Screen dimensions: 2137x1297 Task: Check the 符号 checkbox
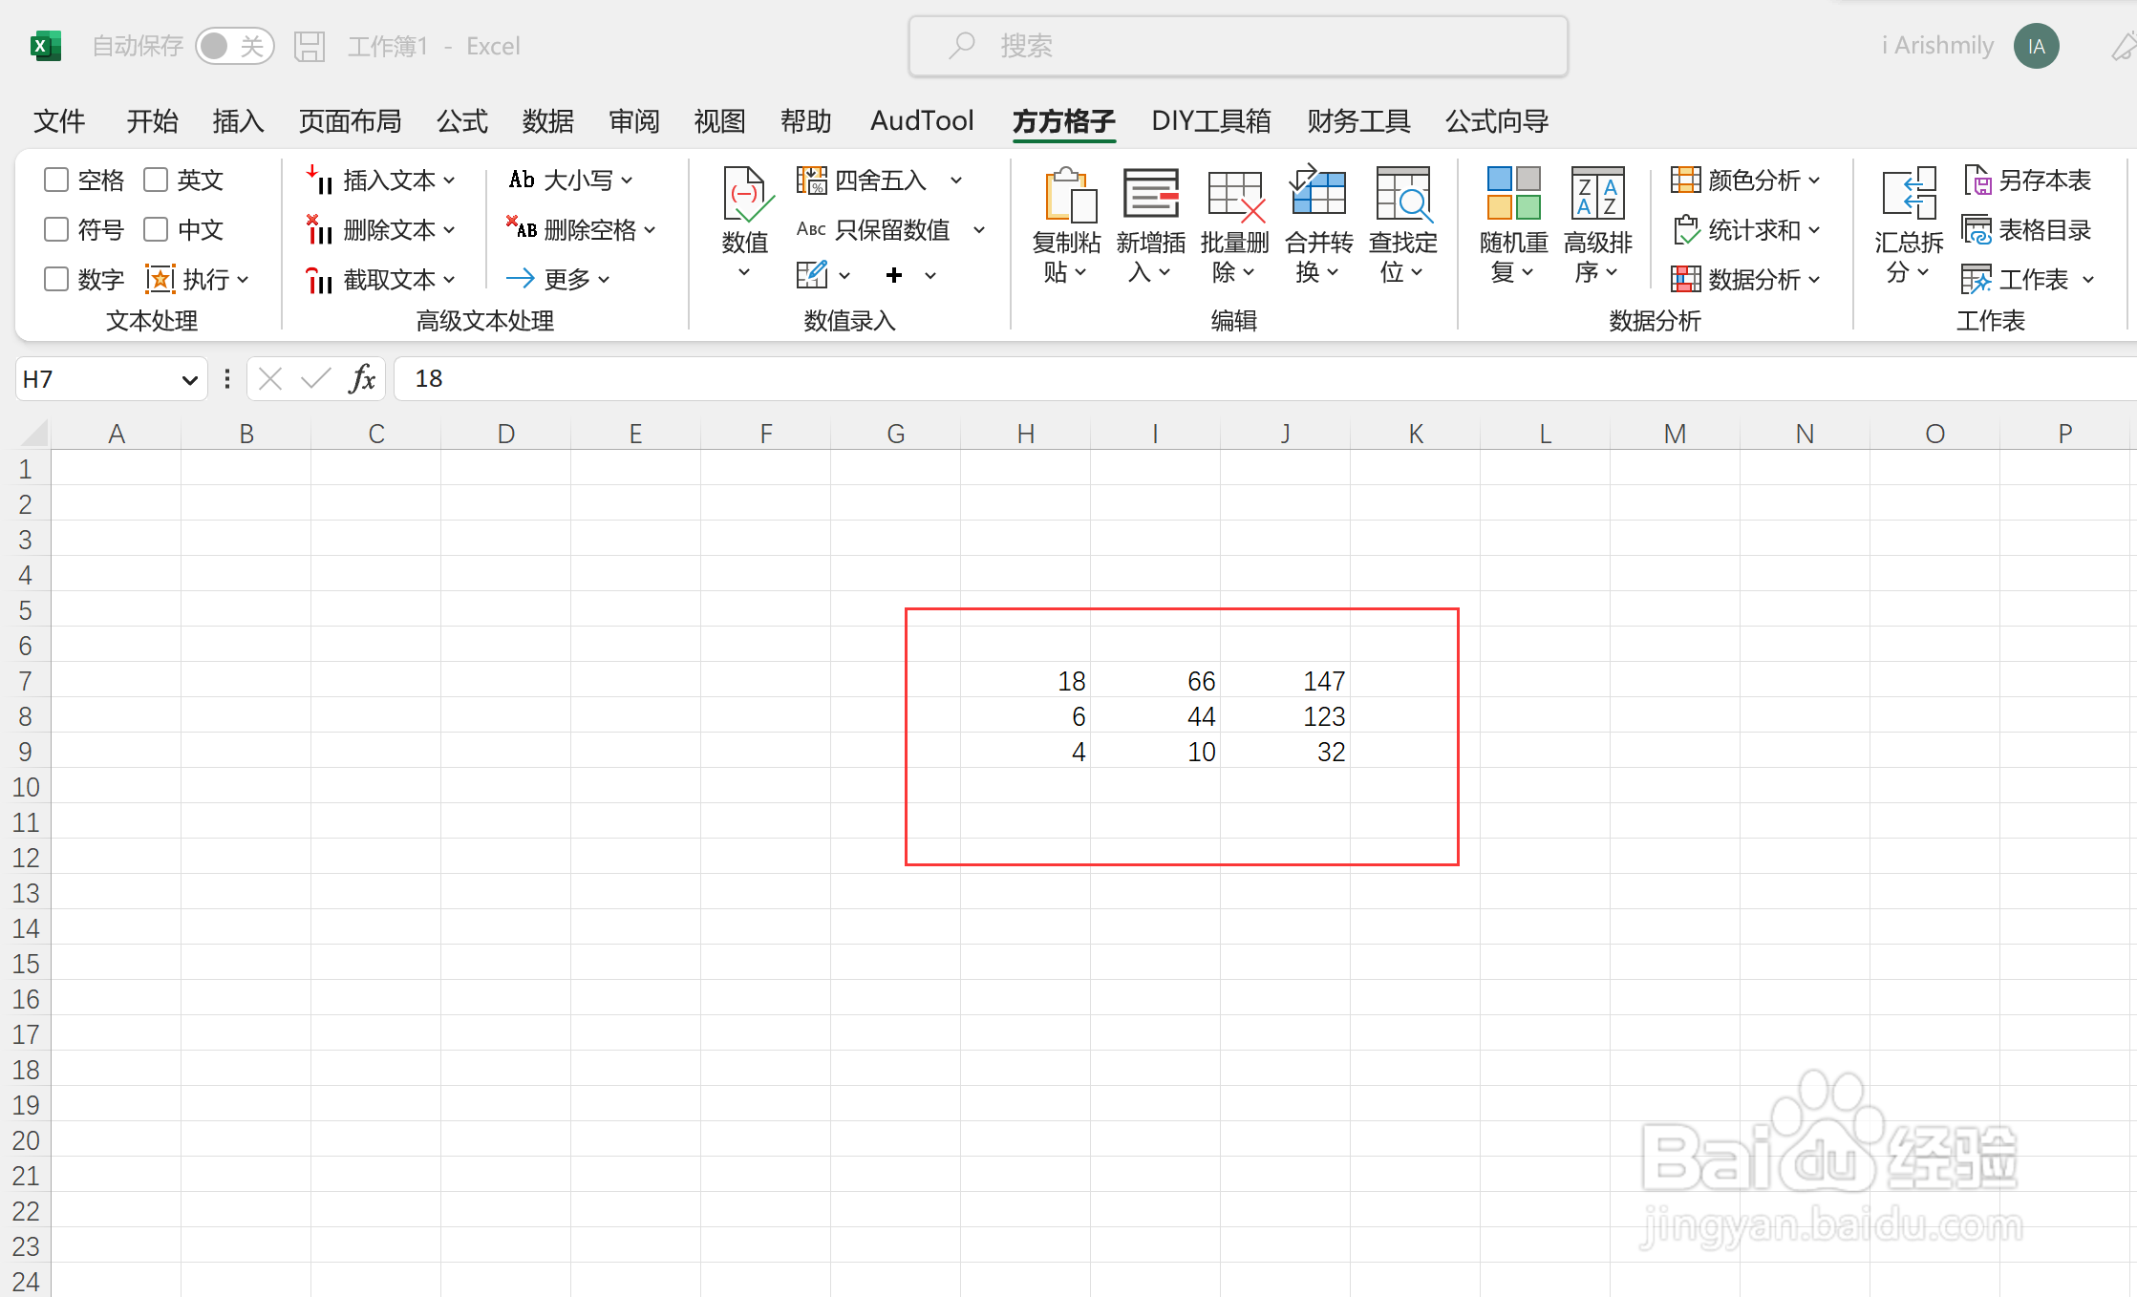pos(56,229)
